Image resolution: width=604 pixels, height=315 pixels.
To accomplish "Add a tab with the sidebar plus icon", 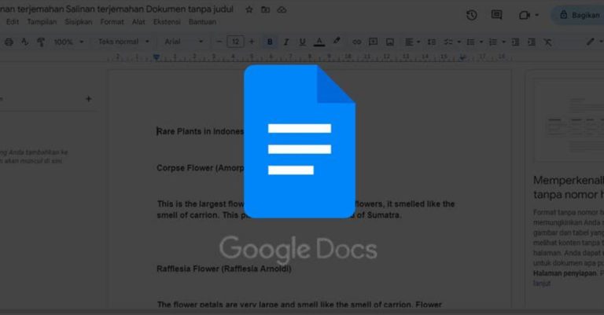I will click(x=89, y=99).
